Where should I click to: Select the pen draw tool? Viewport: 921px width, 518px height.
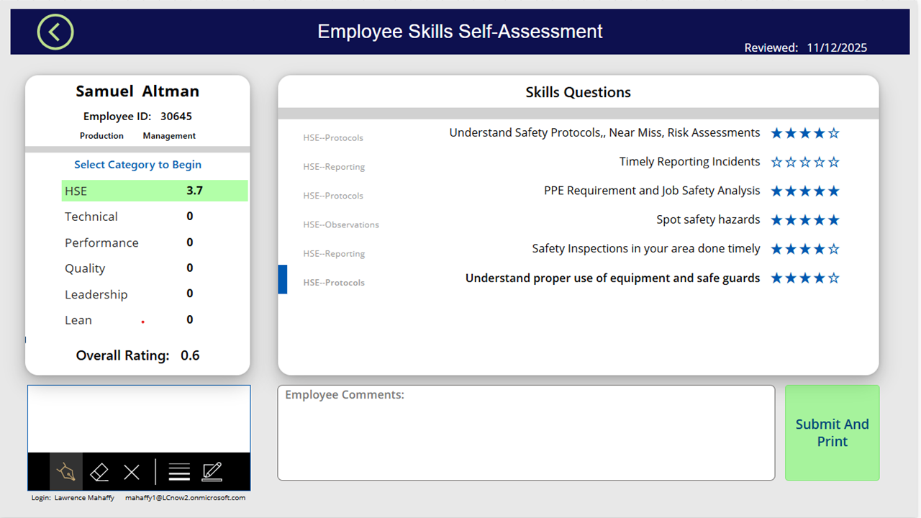(x=66, y=472)
